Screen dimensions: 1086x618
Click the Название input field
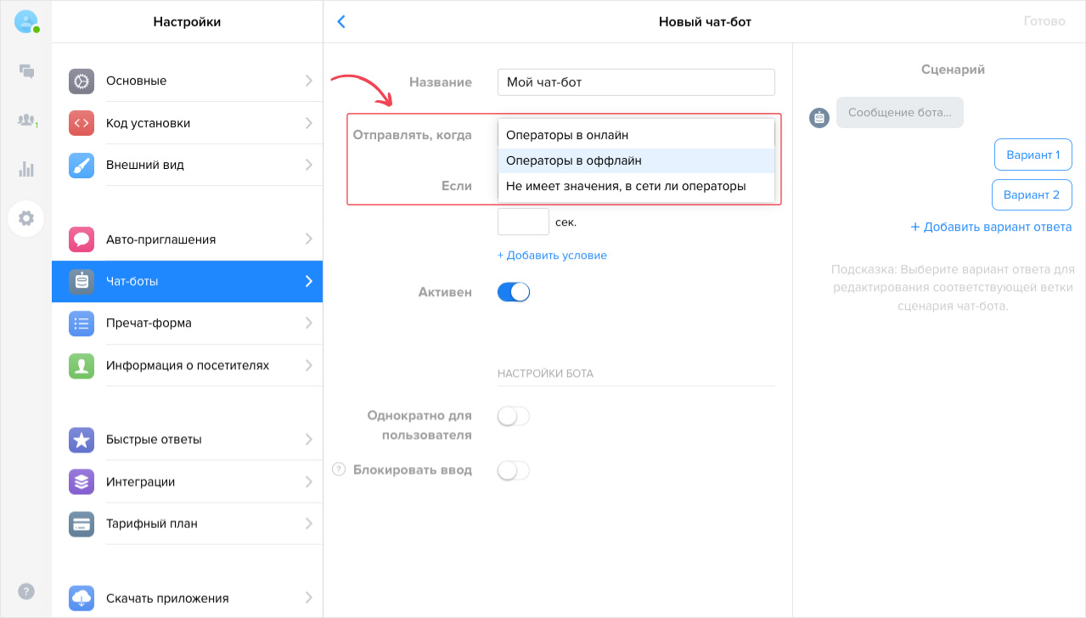pos(635,81)
